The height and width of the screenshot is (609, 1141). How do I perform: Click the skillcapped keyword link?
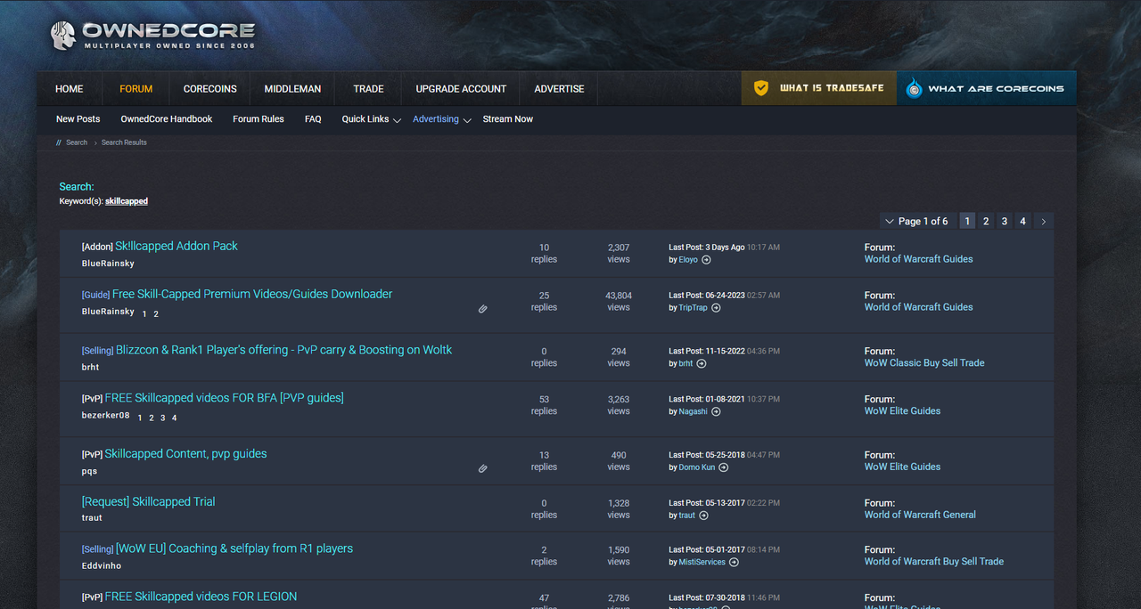pyautogui.click(x=127, y=201)
